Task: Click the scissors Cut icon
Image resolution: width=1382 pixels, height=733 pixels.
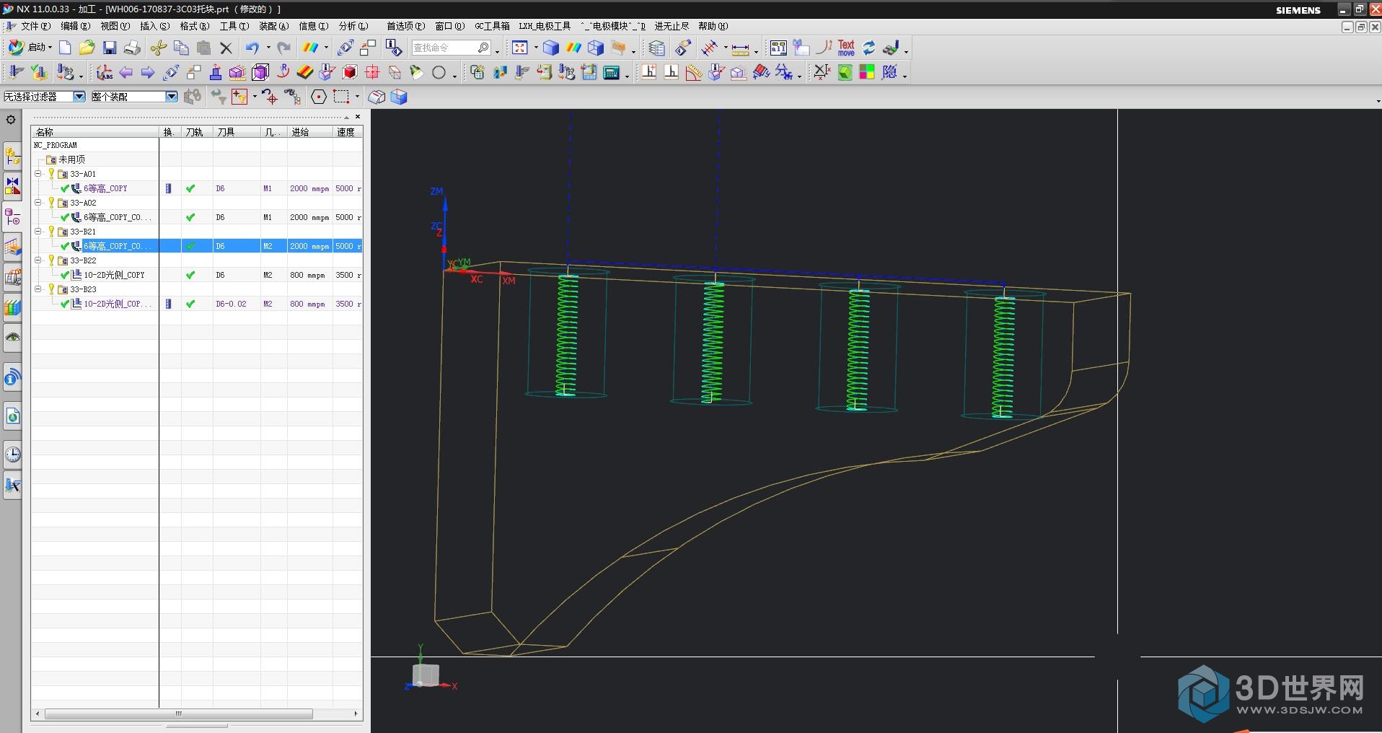Action: pos(159,48)
